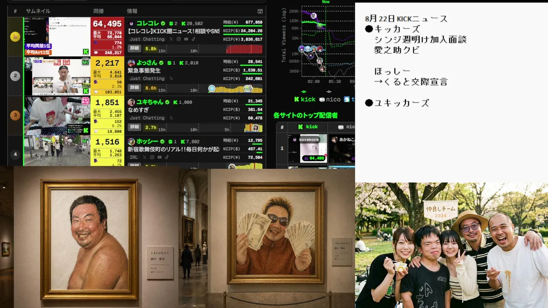This screenshot has height=308, width=548.
Task: Open the よっさん channel name link
Action: click(x=147, y=63)
